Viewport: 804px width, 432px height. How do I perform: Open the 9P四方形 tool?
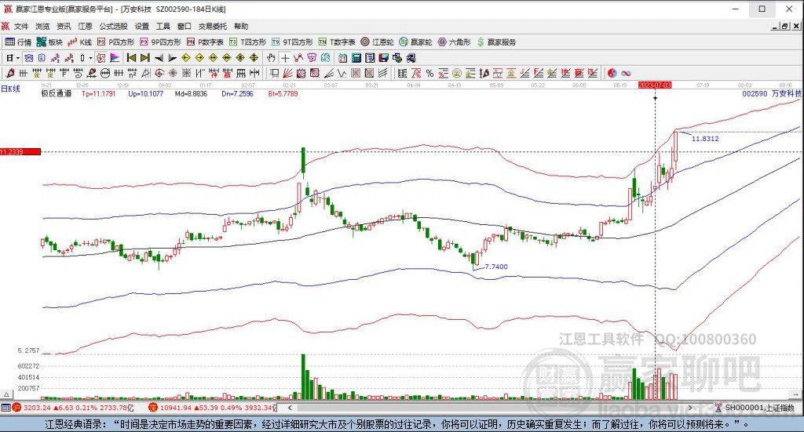160,42
